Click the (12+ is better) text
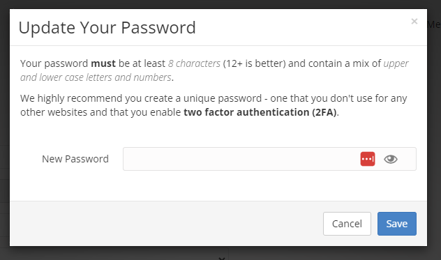The height and width of the screenshot is (260, 441). 254,63
